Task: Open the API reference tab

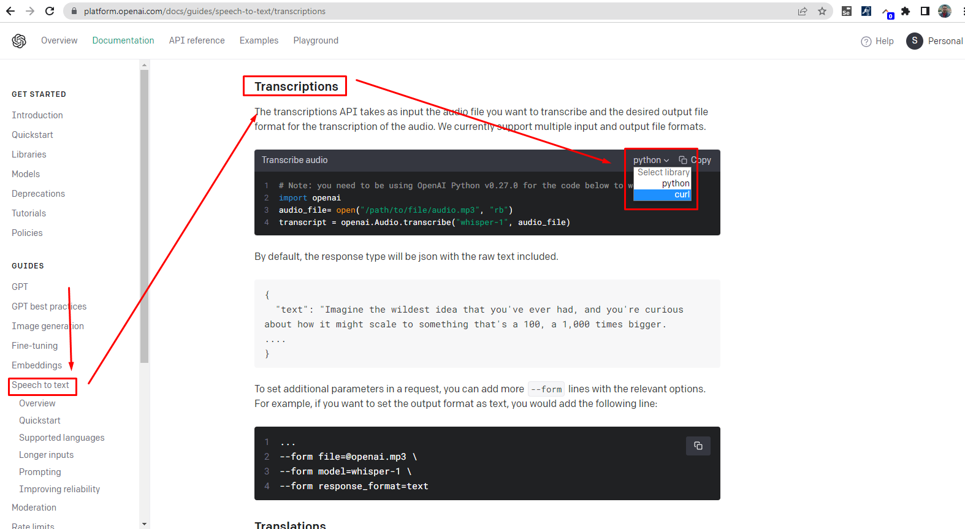Action: coord(197,40)
